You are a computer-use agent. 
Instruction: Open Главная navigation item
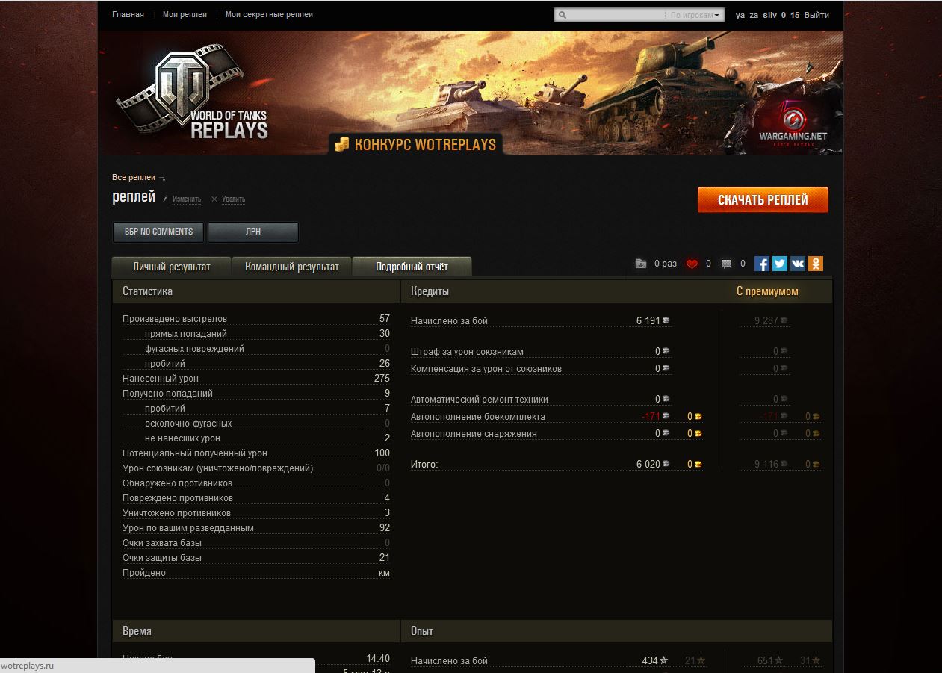click(128, 14)
